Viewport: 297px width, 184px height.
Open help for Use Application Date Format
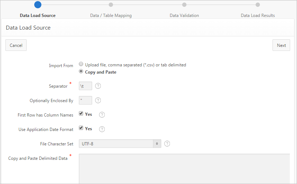point(102,129)
